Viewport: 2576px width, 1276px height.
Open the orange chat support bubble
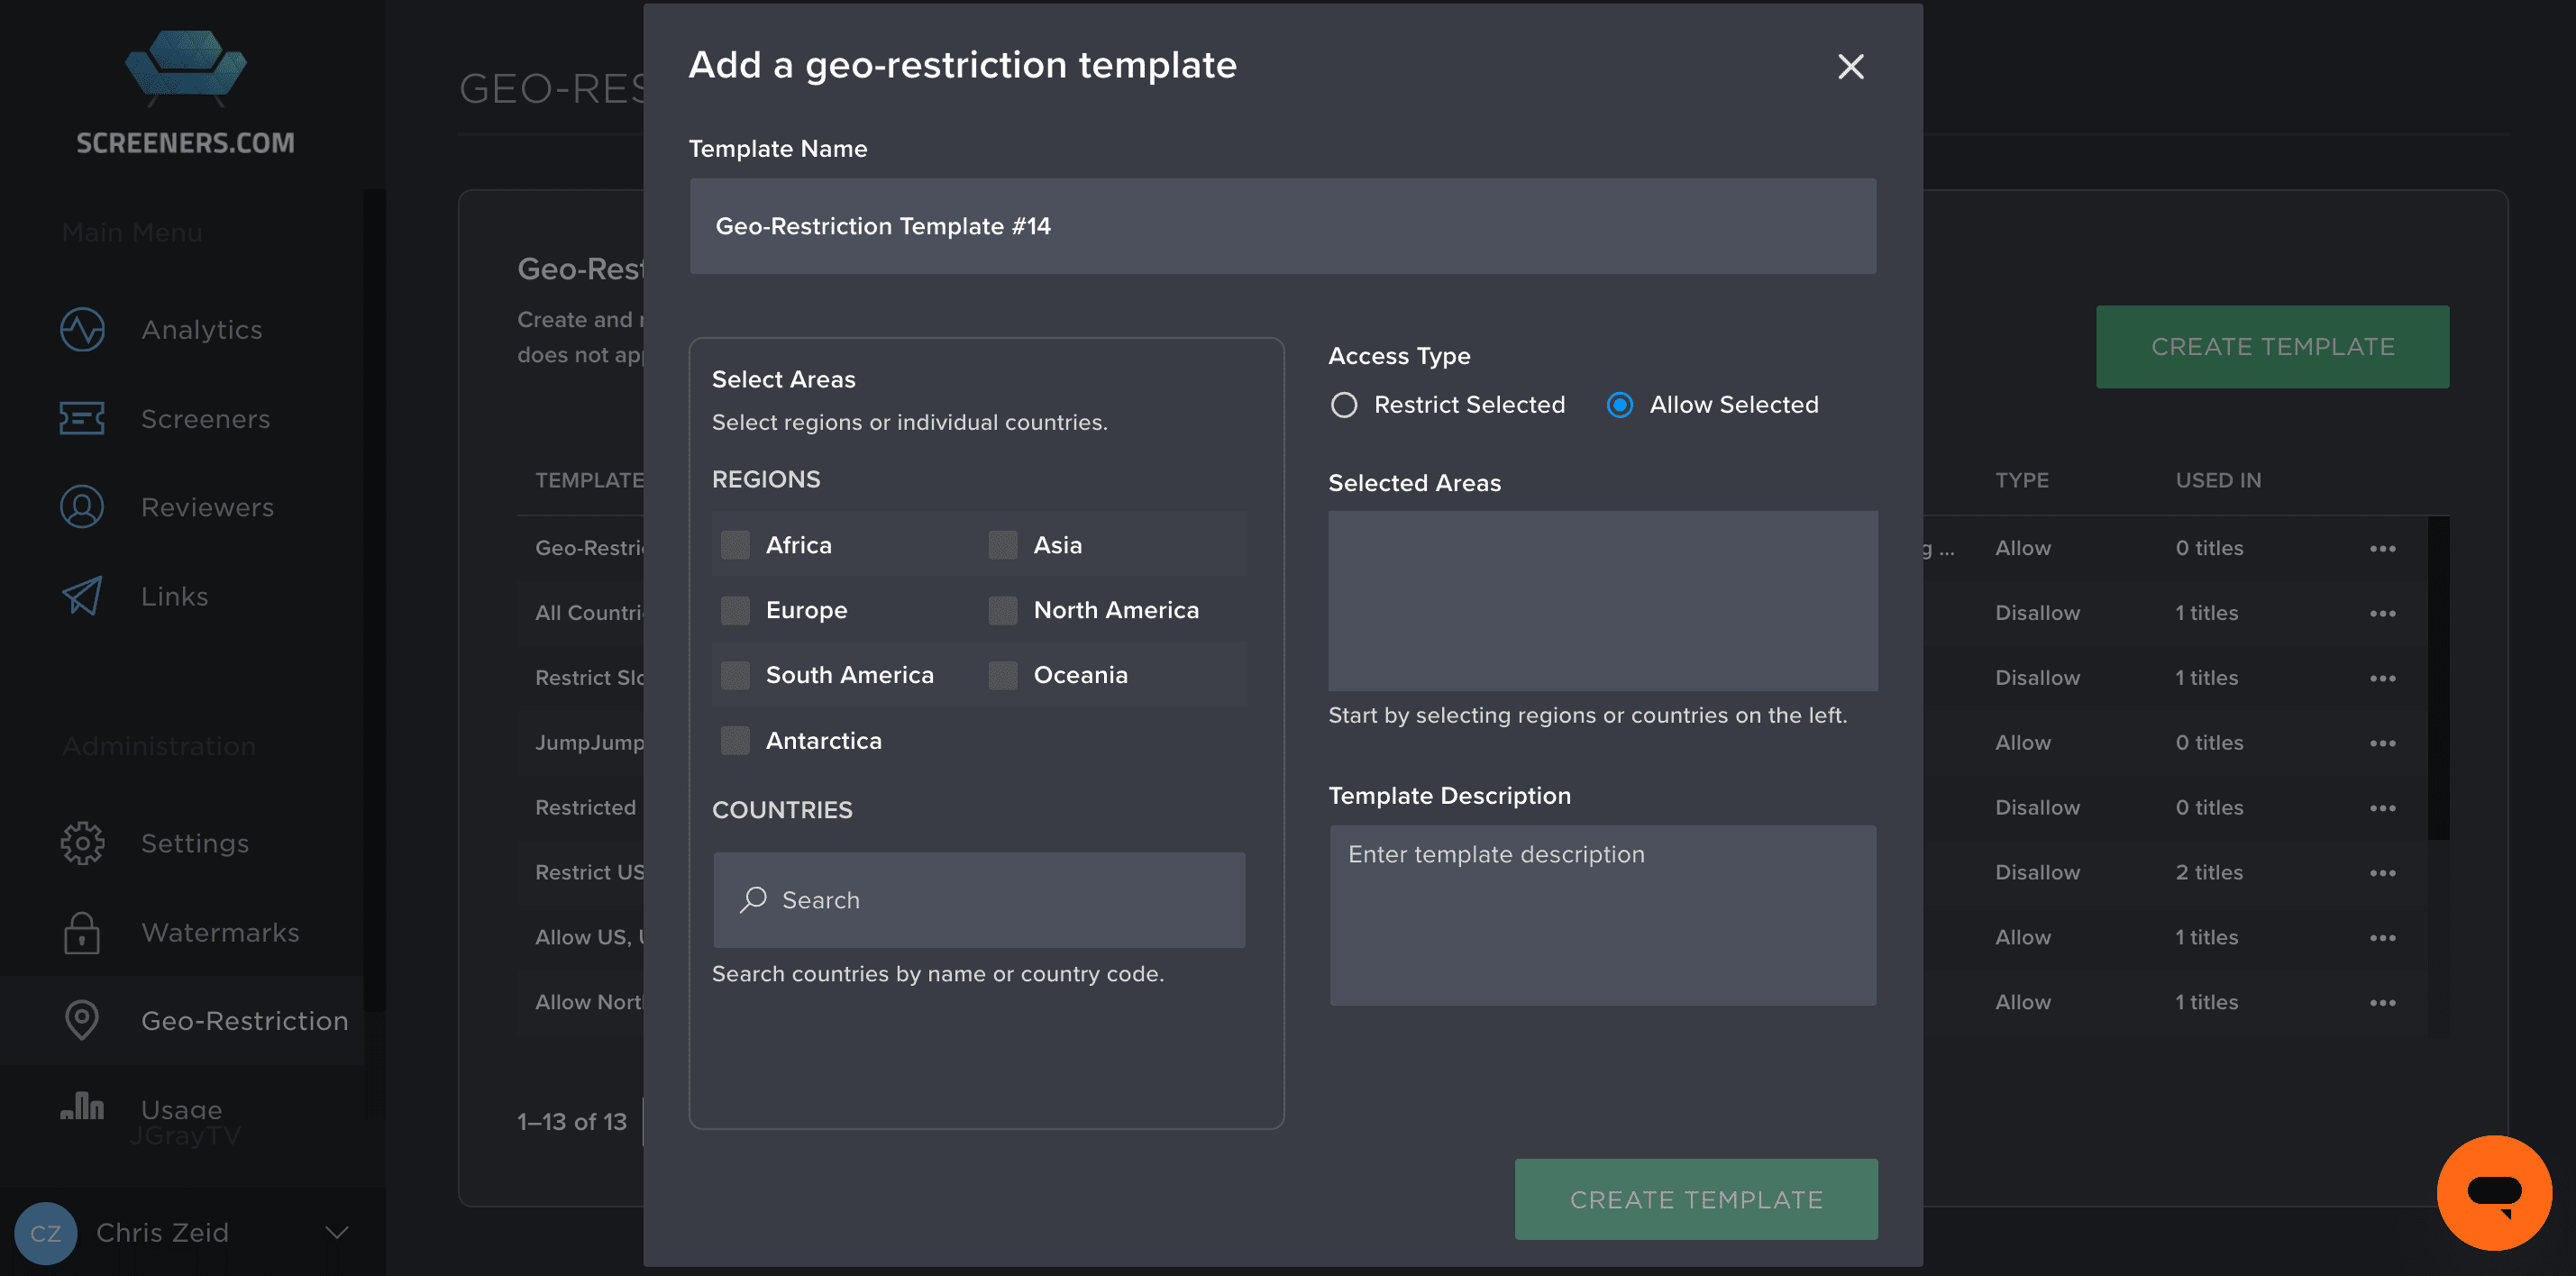[x=2493, y=1192]
